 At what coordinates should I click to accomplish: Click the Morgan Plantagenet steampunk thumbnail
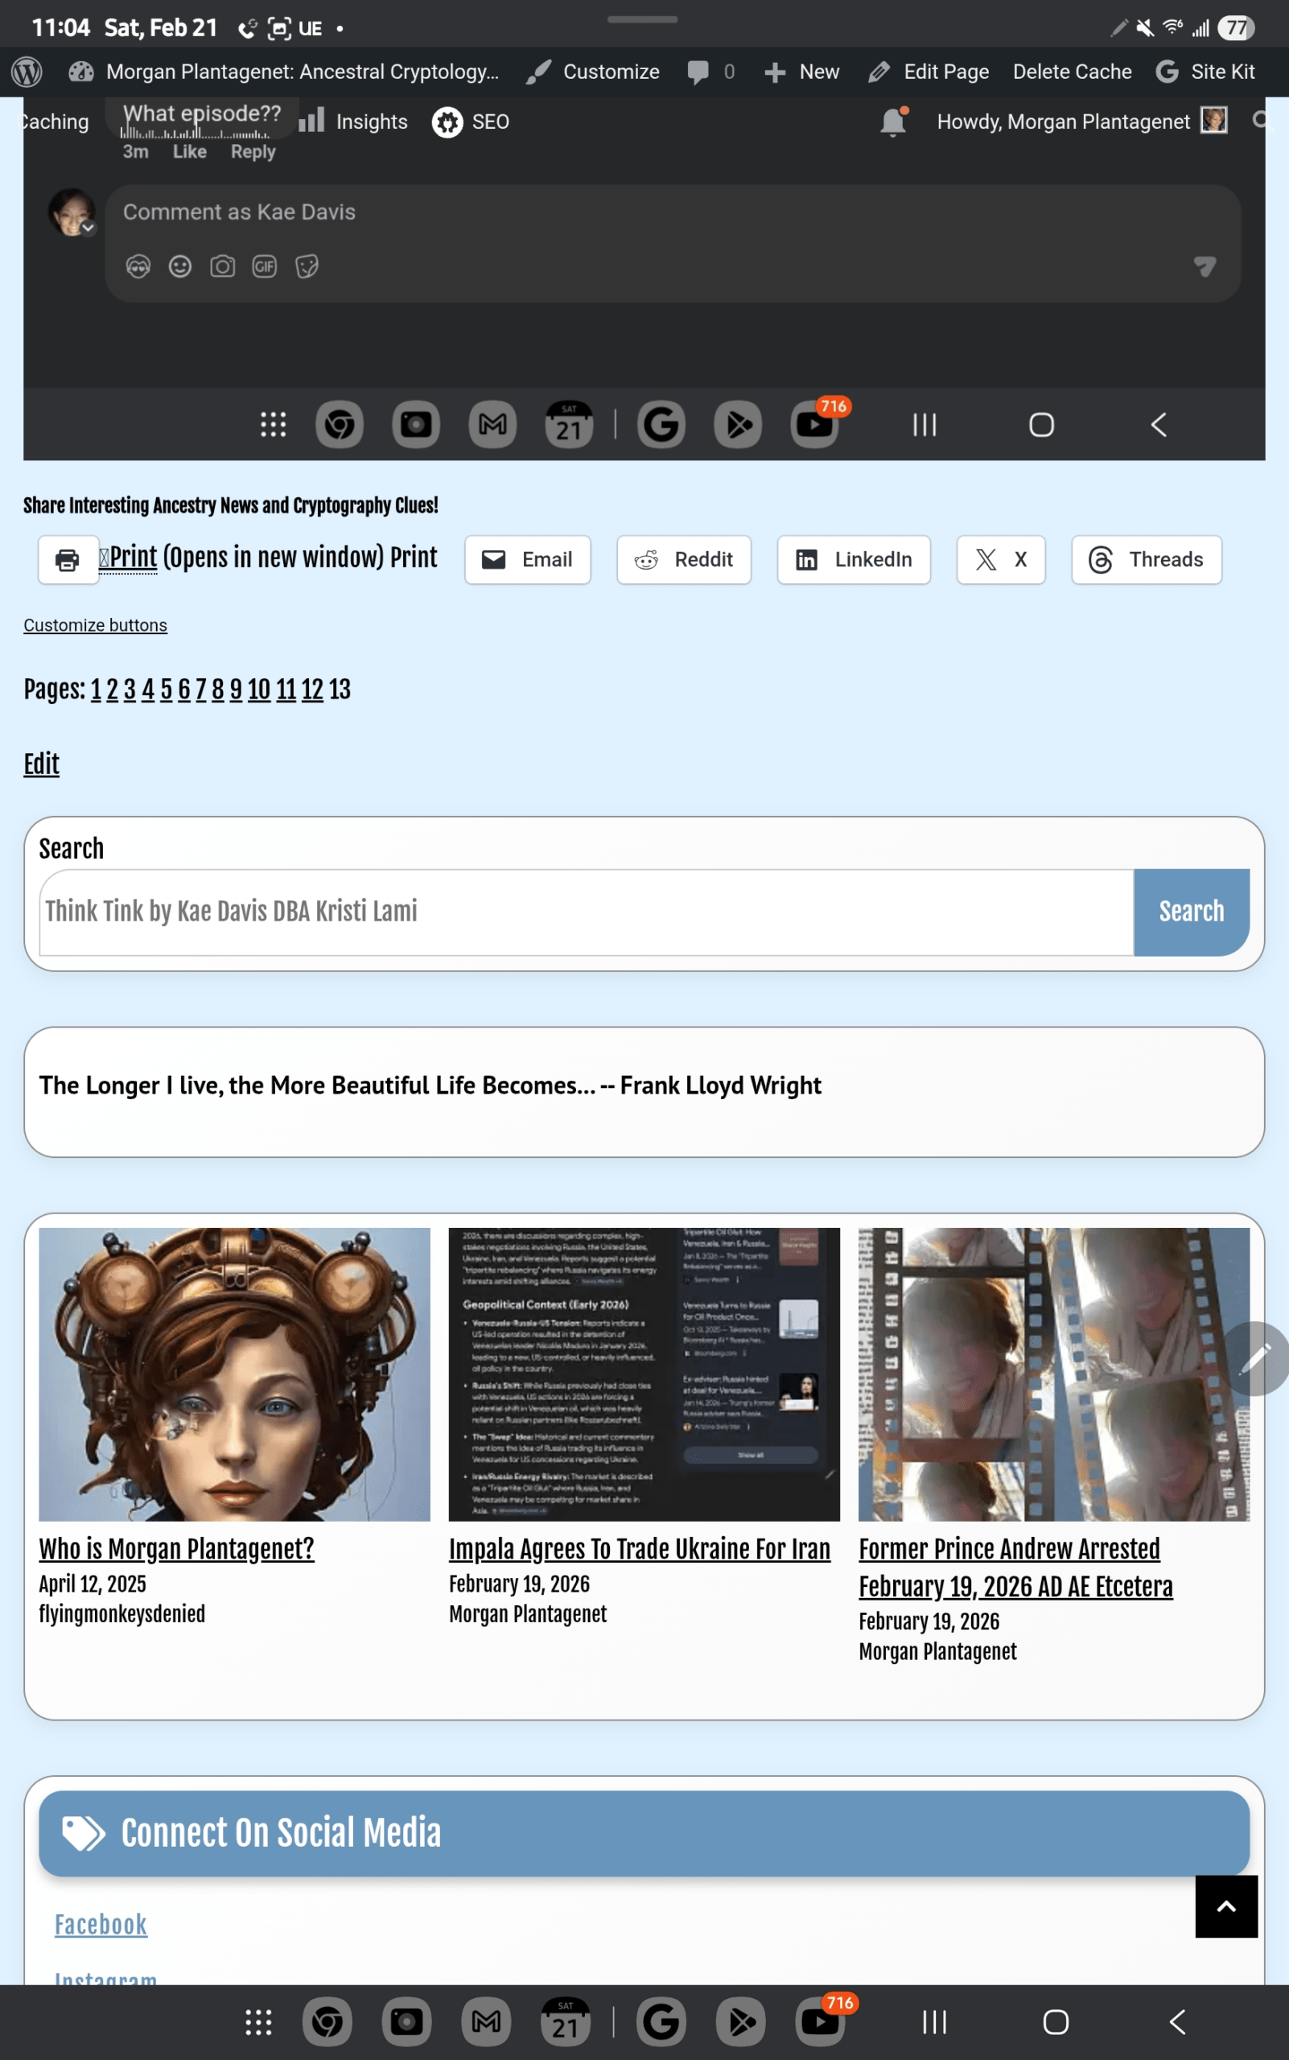tap(234, 1374)
